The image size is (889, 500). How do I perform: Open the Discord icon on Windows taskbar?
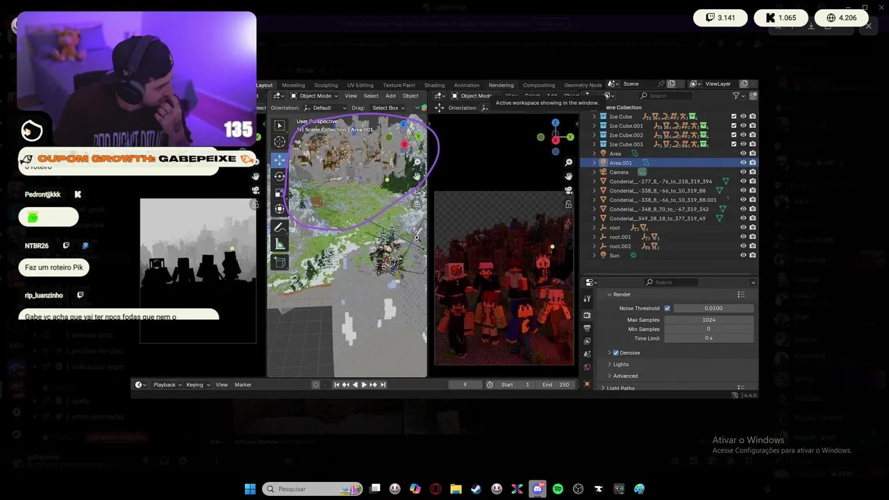click(x=538, y=489)
